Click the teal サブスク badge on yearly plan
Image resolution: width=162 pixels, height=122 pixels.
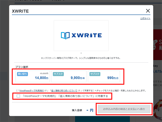[x=58, y=74]
